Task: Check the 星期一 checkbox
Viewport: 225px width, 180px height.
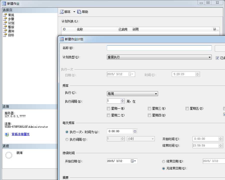Action: coord(108,108)
